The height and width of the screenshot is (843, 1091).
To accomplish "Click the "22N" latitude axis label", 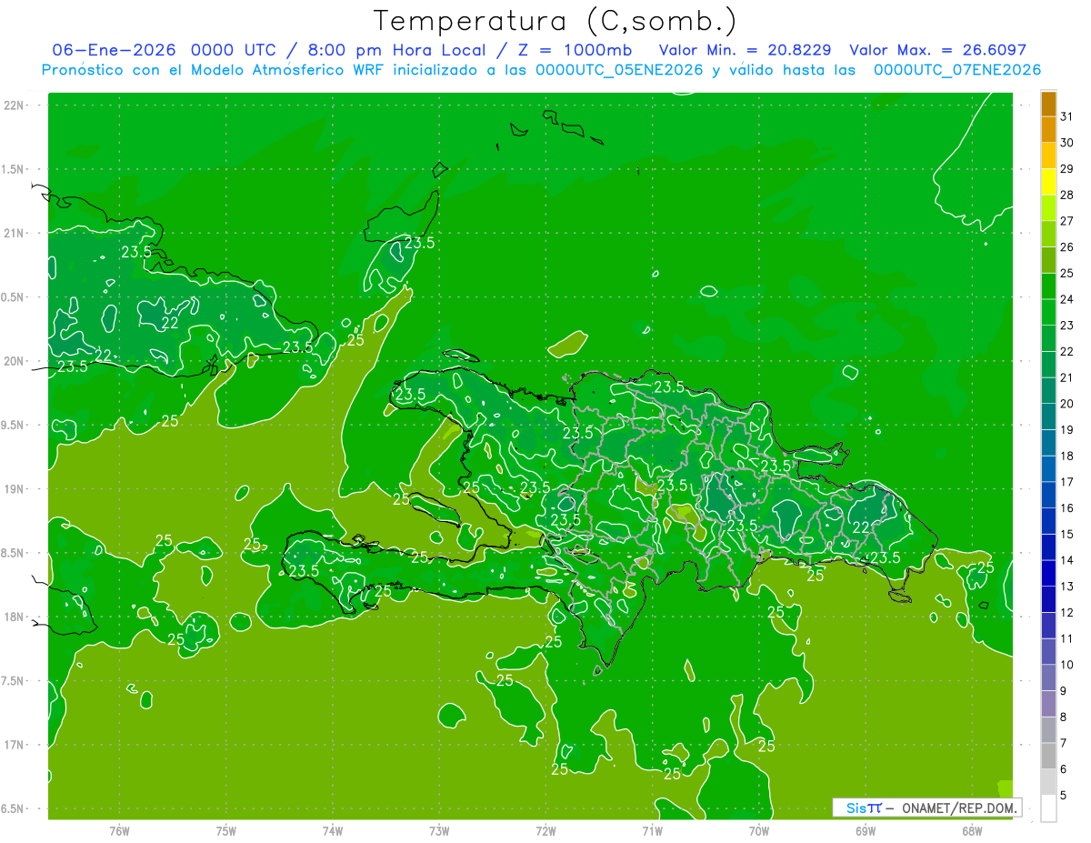I will [14, 105].
